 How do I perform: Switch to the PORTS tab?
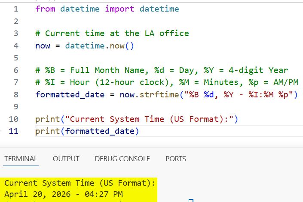pyautogui.click(x=176, y=159)
